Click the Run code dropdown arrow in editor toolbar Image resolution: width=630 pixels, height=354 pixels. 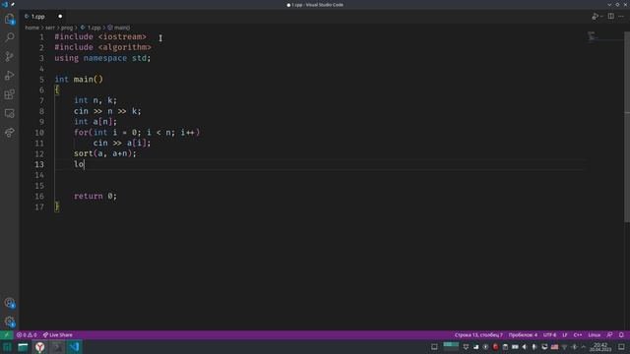[601, 17]
